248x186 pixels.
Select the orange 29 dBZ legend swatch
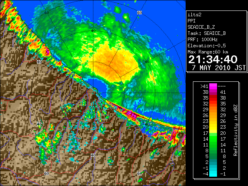pos(213,110)
